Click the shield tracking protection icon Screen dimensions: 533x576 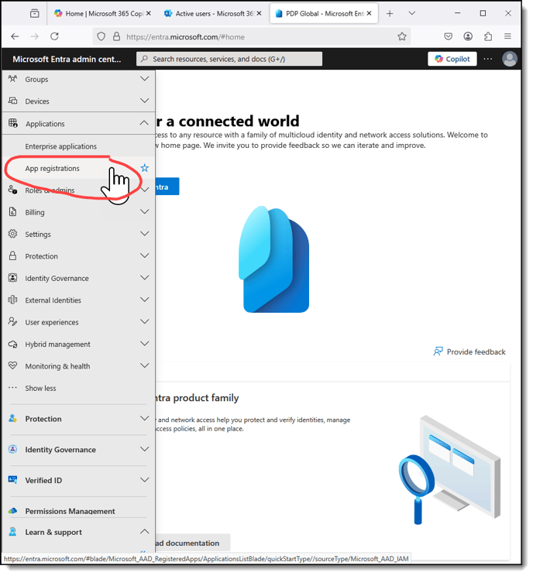(101, 36)
